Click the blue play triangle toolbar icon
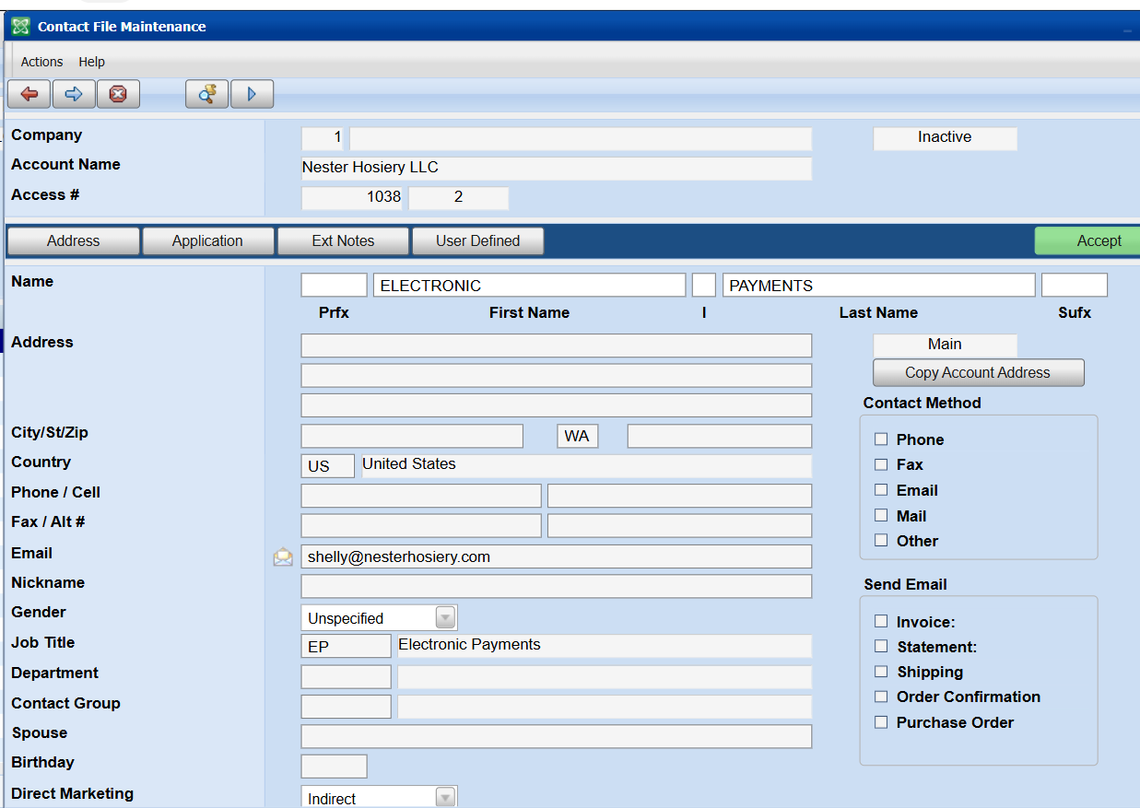Image resolution: width=1140 pixels, height=808 pixels. [x=252, y=94]
